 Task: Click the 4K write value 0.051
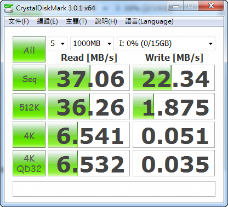tap(174, 135)
